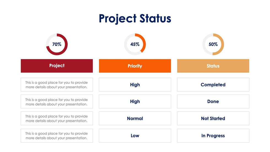Click the fourth project description text box
270x152 pixels.
(57, 136)
